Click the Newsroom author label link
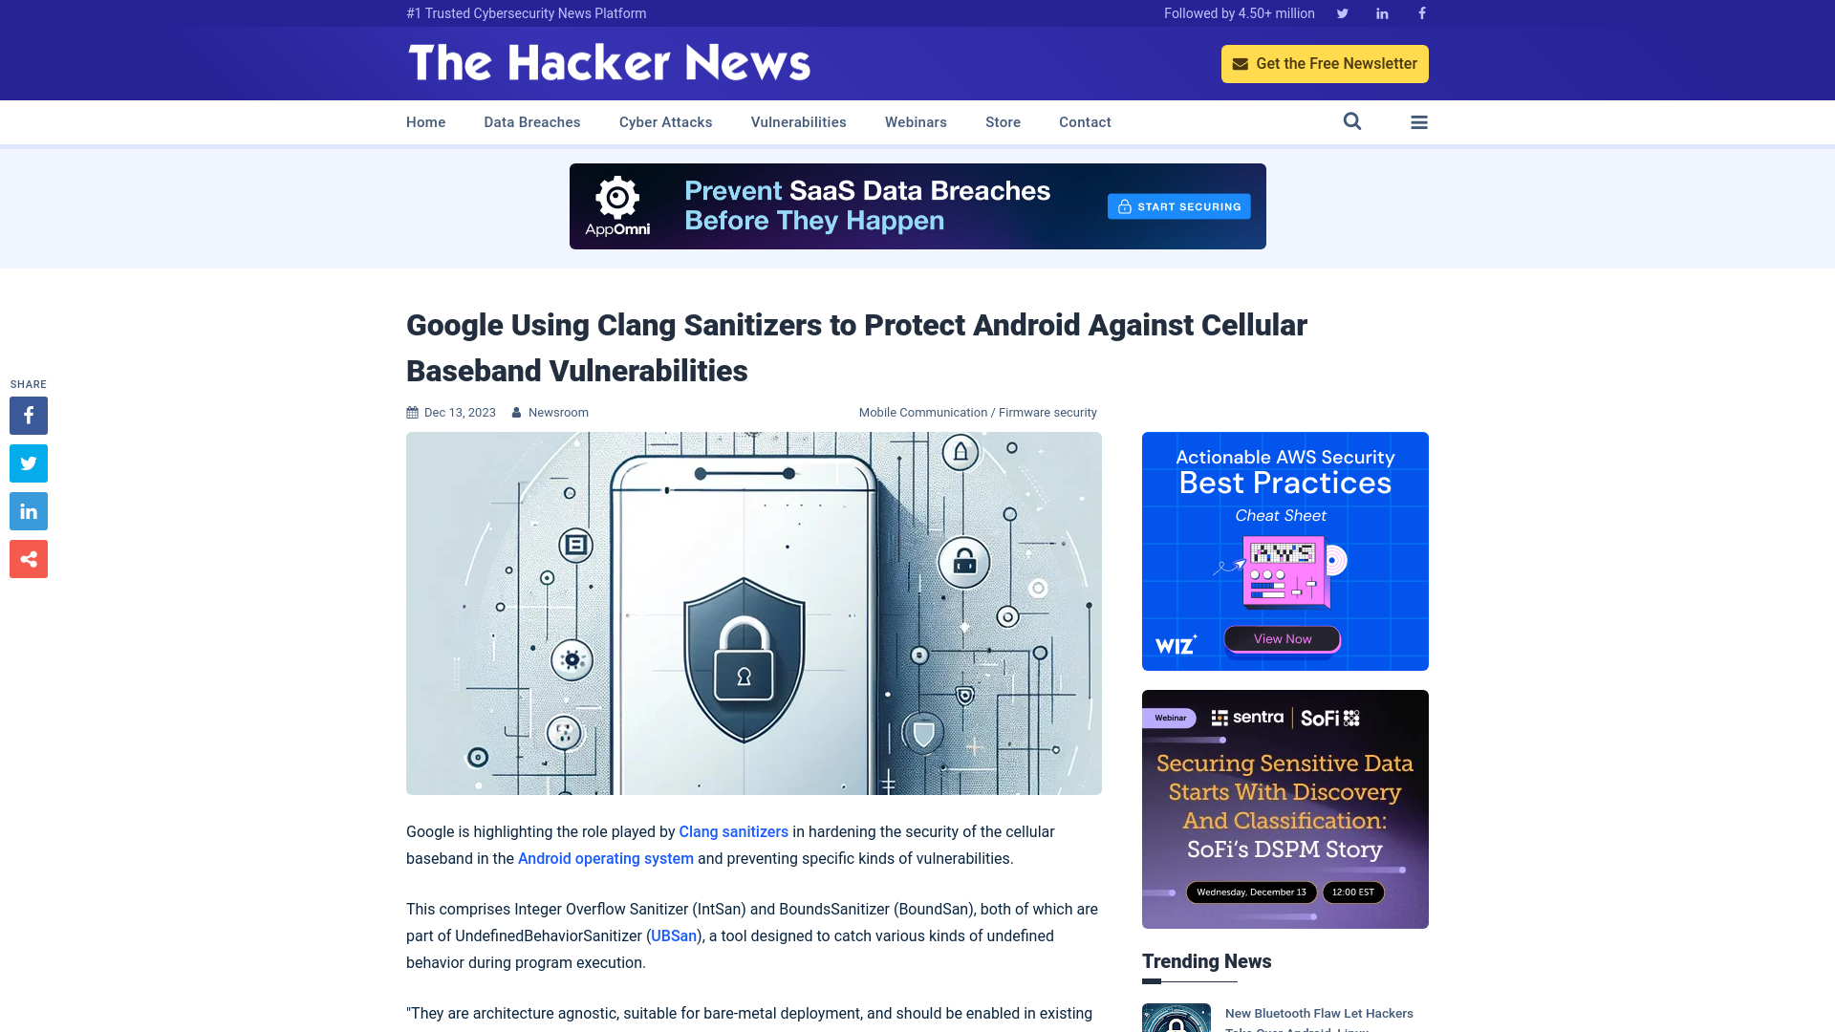Viewport: 1835px width, 1032px height. coord(558,412)
